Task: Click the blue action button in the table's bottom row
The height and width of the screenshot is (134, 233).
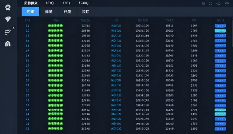Action: pyautogui.click(x=220, y=129)
